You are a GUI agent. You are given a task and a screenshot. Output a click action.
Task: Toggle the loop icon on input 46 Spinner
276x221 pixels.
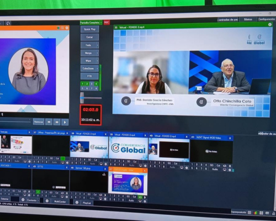(100, 194)
